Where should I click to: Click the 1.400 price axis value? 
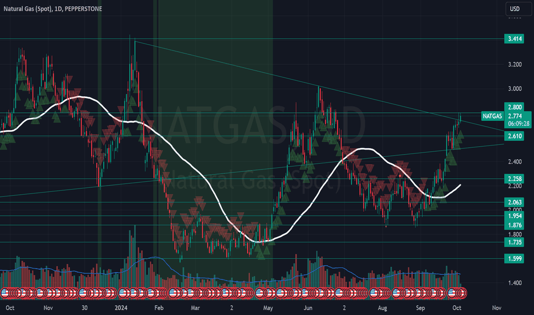click(x=515, y=283)
